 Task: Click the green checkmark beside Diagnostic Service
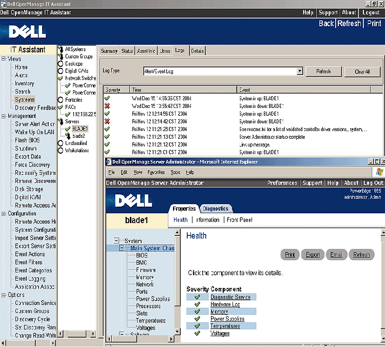197,297
